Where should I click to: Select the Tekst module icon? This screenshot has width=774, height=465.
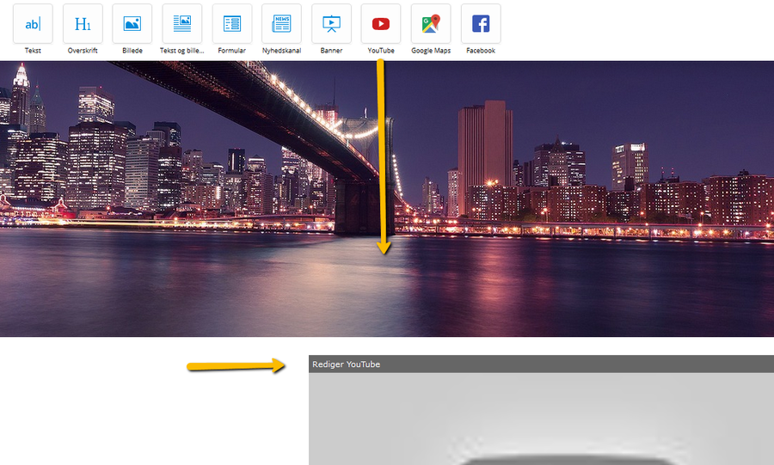33,24
